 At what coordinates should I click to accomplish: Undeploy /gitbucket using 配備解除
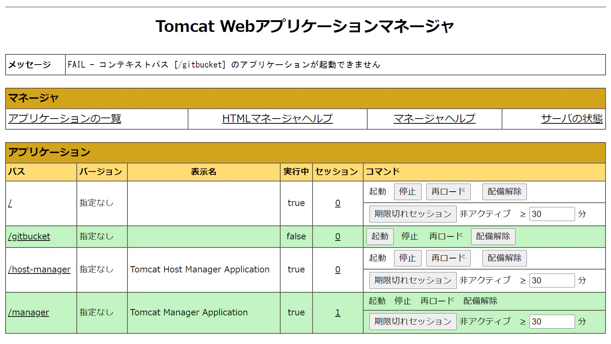[x=493, y=236]
